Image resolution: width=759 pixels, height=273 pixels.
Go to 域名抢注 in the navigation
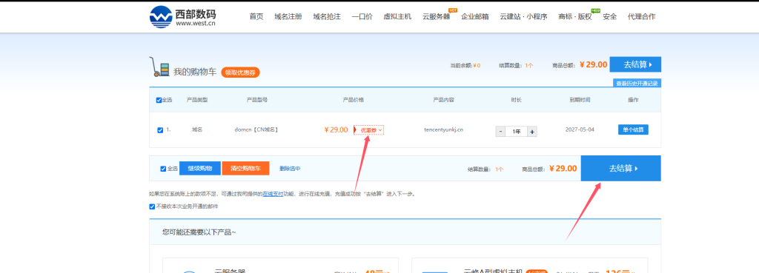pyautogui.click(x=327, y=16)
